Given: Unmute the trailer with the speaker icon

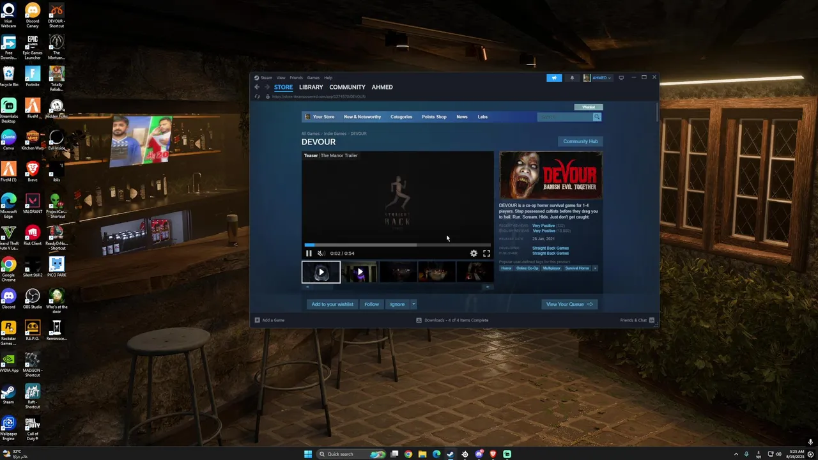Looking at the screenshot, I should [321, 254].
